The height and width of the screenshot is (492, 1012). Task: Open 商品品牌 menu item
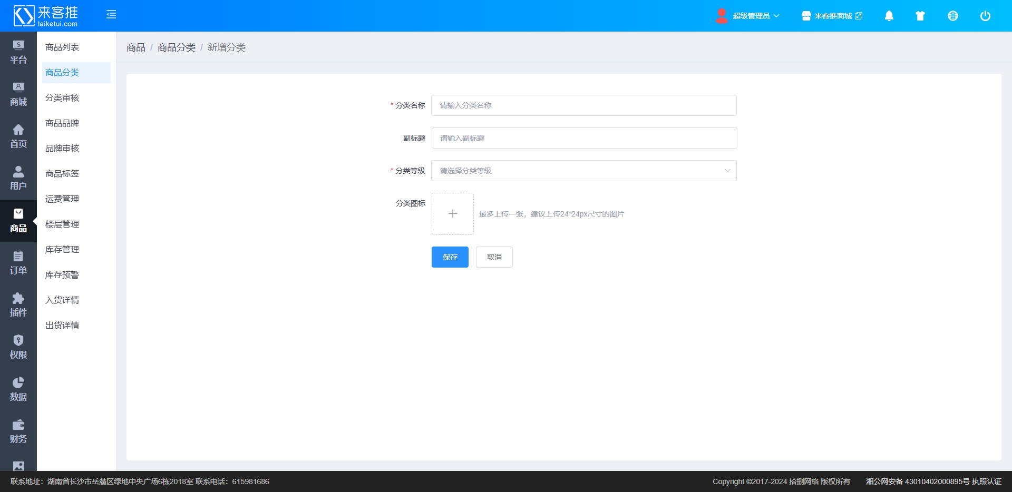62,123
